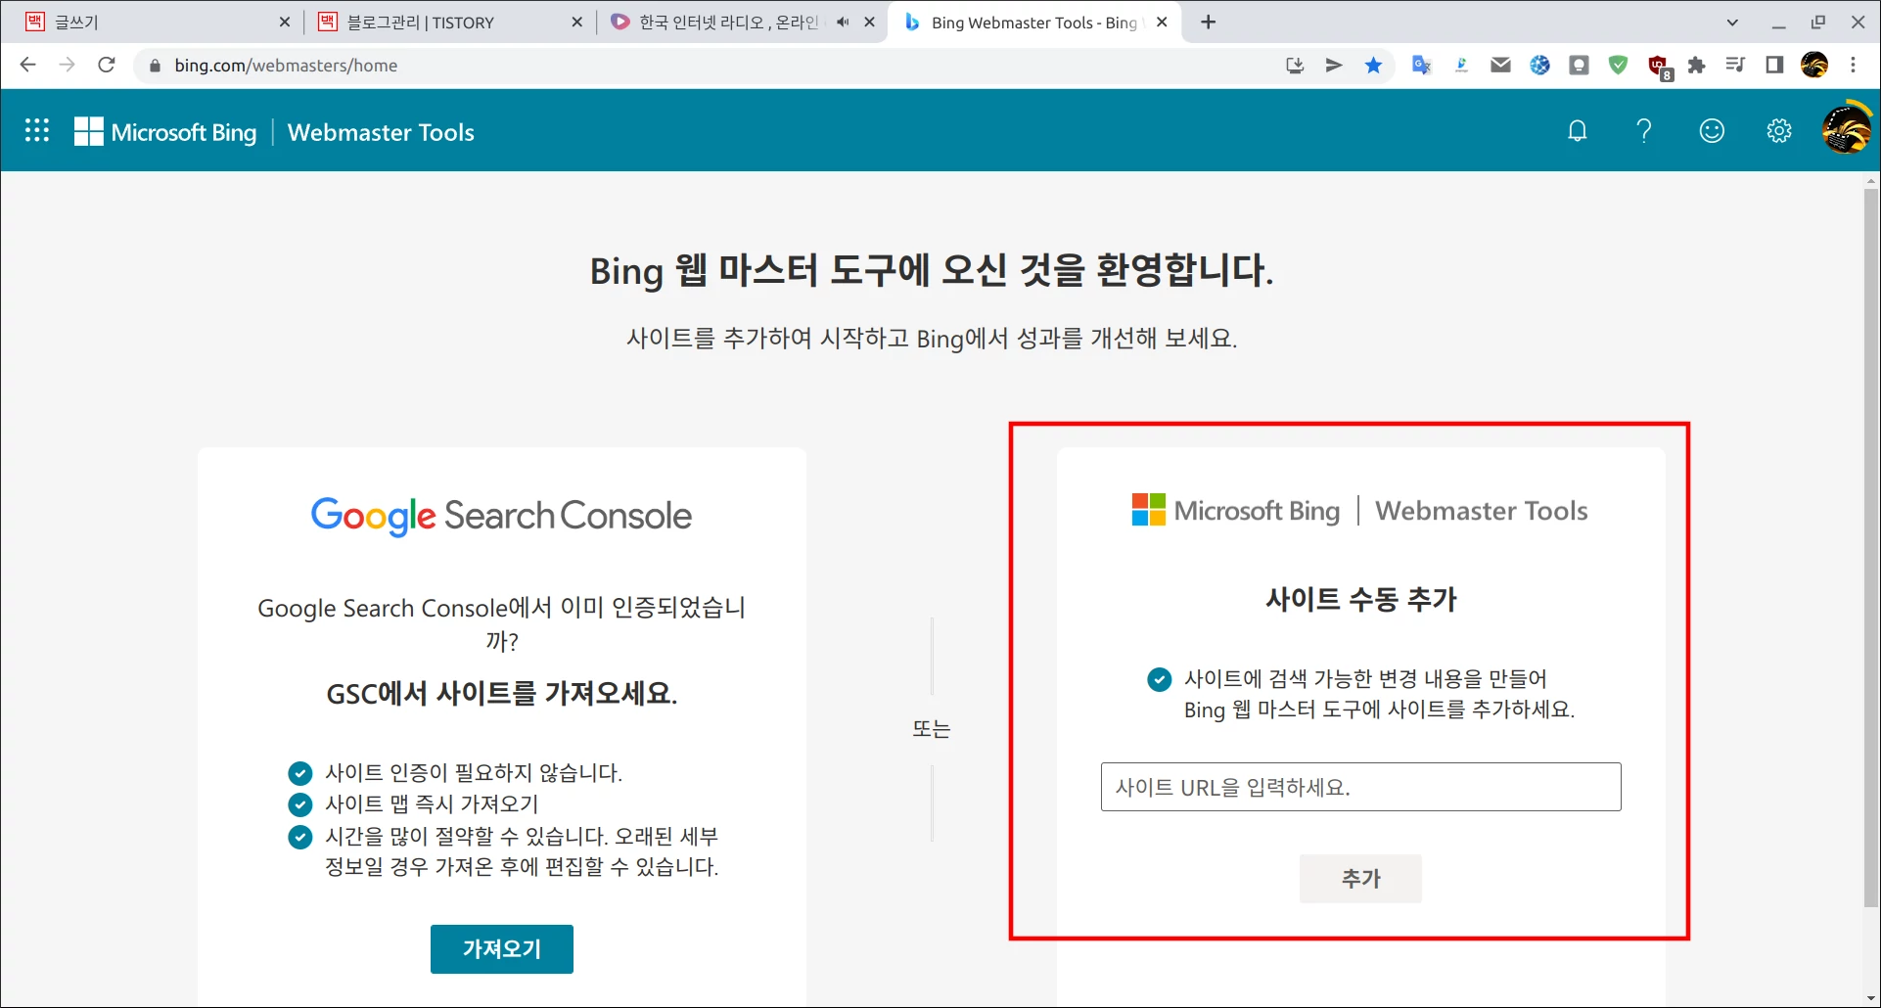The height and width of the screenshot is (1008, 1881).
Task: Send feedback via the smiley face icon
Action: 1711,130
